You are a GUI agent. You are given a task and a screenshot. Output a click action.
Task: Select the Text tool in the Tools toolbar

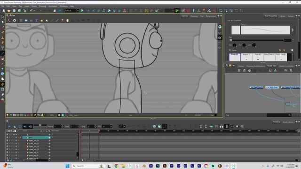click(2, 48)
